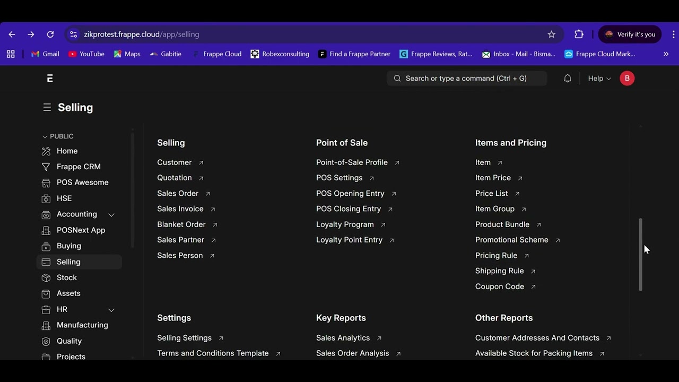
Task: Show more bookmarks via double chevron
Action: tap(666, 54)
